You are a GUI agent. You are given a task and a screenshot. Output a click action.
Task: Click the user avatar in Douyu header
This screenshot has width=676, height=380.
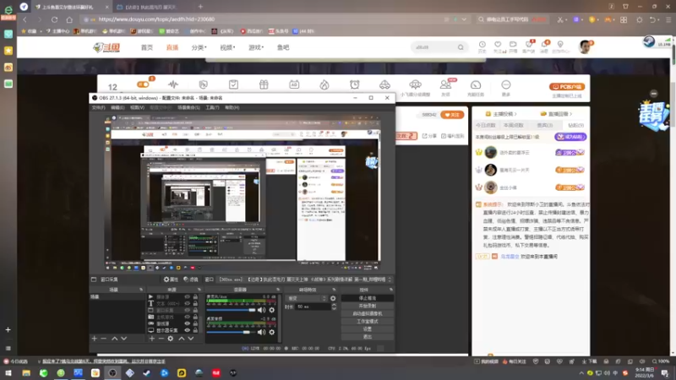[585, 47]
